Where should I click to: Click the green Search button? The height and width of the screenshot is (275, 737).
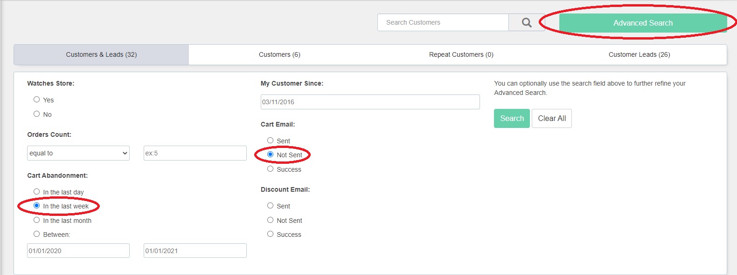pyautogui.click(x=512, y=118)
